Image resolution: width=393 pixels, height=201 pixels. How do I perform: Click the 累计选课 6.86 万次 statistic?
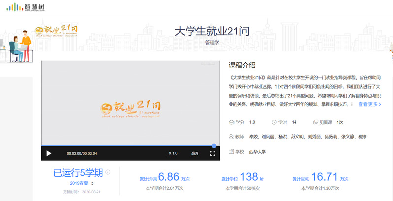(x=164, y=177)
